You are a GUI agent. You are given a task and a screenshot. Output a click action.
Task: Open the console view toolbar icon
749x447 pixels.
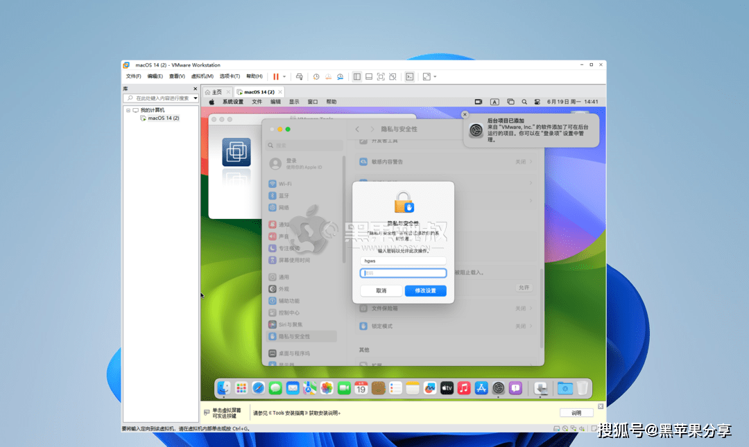(x=409, y=76)
